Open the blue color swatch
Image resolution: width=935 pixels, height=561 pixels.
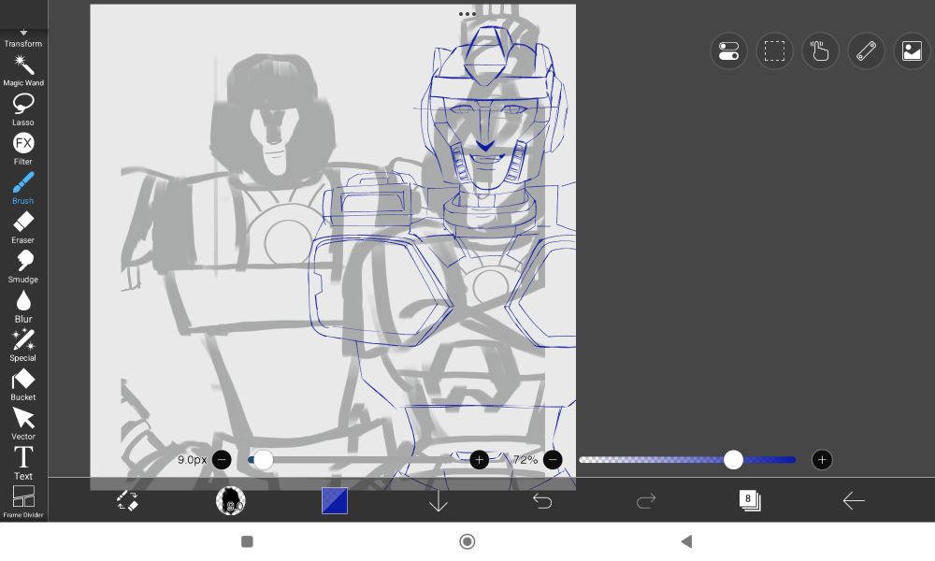click(x=335, y=501)
